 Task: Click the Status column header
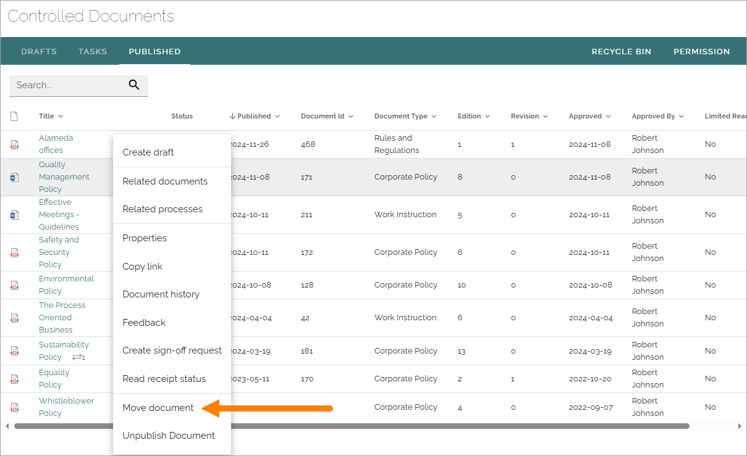[x=182, y=116]
